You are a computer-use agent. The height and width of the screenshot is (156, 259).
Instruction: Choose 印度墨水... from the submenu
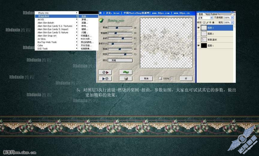(x=88, y=36)
